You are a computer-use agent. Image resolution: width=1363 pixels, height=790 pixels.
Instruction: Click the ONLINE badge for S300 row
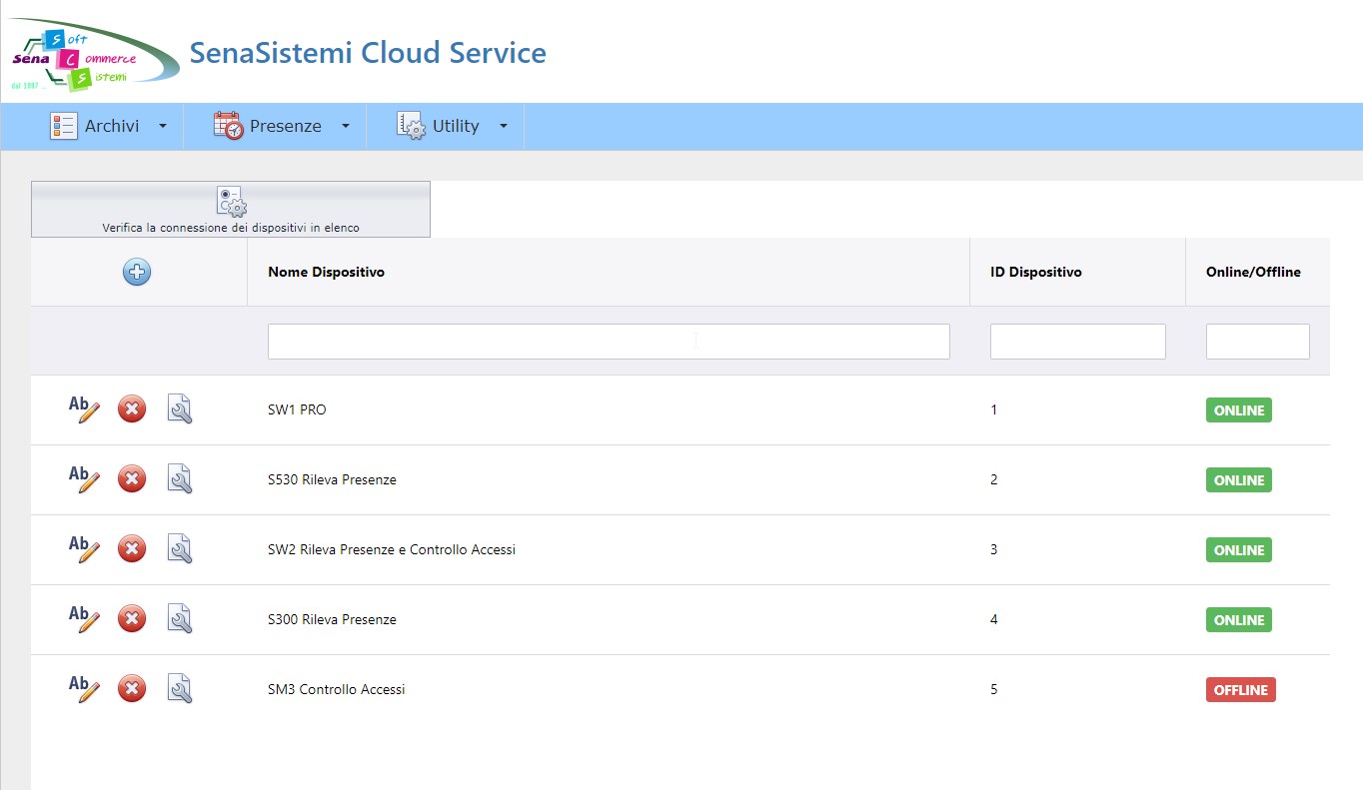[1239, 620]
